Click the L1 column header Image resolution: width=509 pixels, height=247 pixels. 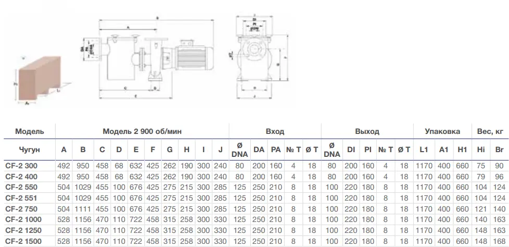coord(424,150)
